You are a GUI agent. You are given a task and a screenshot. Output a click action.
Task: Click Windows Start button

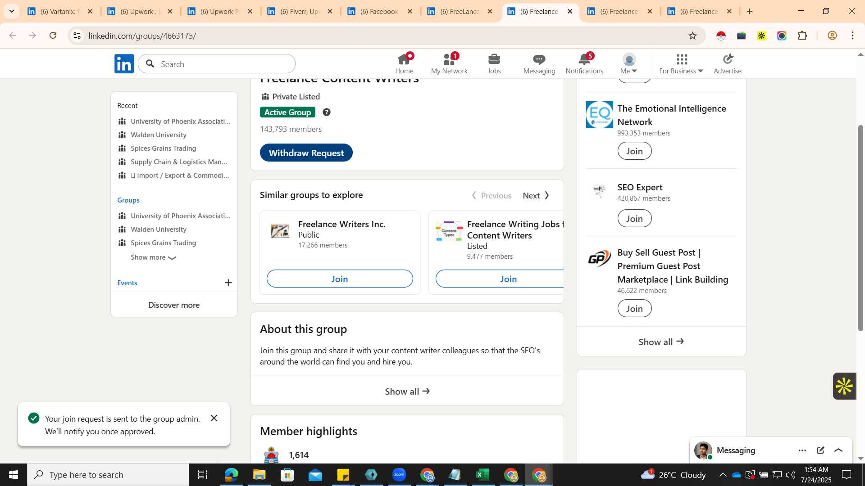[13, 475]
